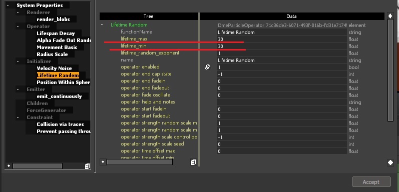Select the Movement Basic operator
399x192 pixels.
pos(57,47)
